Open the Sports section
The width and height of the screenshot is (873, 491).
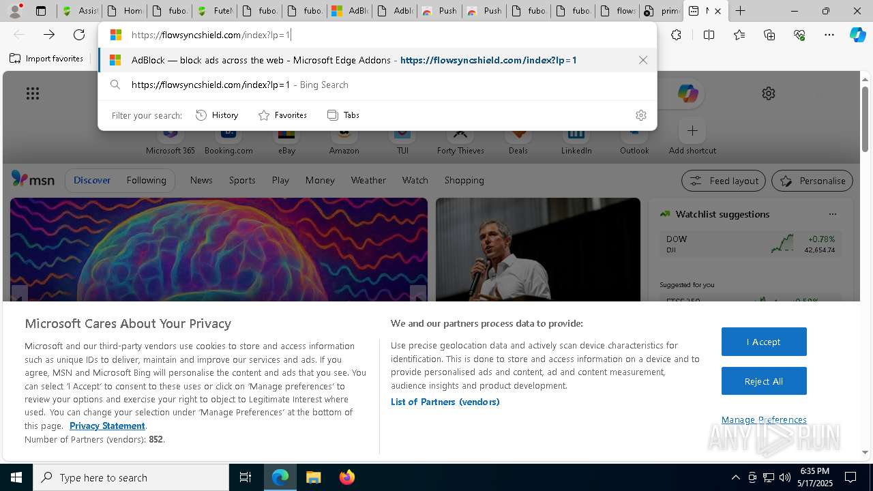242,180
